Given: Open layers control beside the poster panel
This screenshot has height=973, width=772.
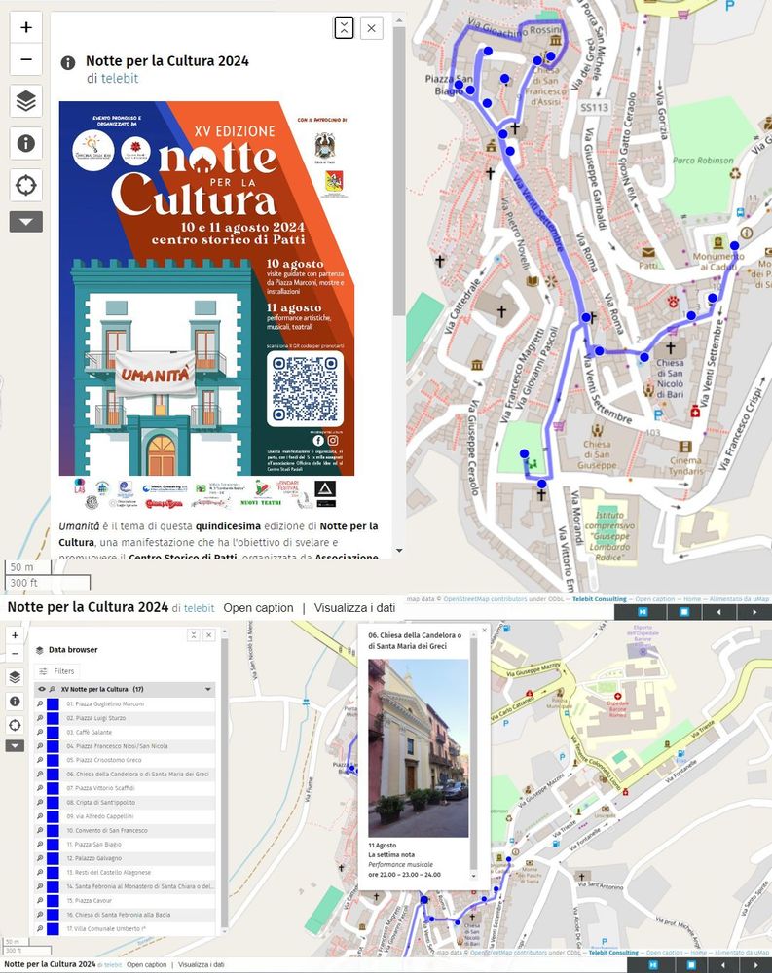Looking at the screenshot, I should tap(26, 100).
